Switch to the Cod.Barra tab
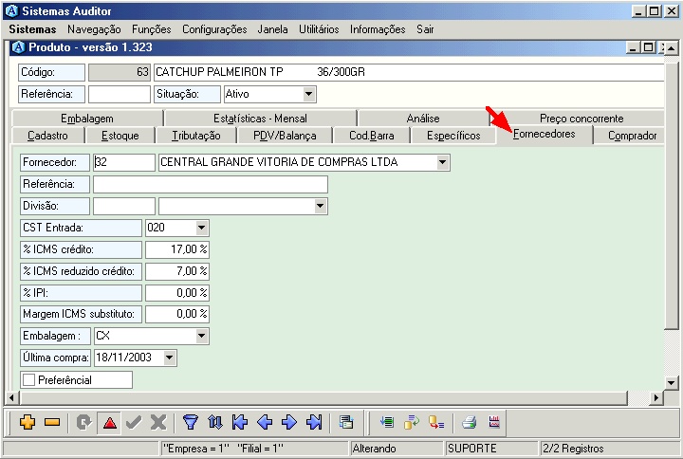The image size is (683, 459). 372,136
